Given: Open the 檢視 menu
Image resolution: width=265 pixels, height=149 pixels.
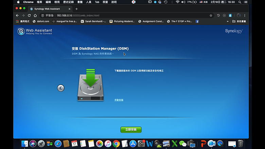Looking at the screenshot, I should (57, 2).
